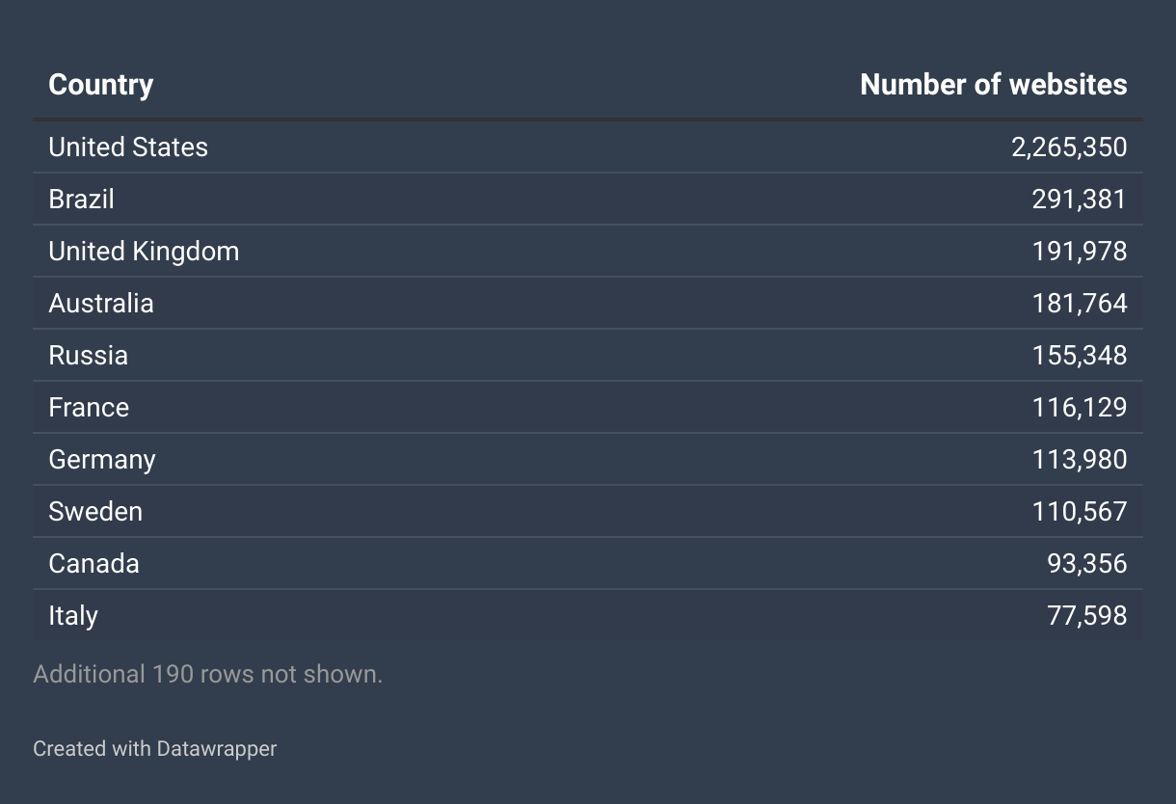Image resolution: width=1176 pixels, height=804 pixels.
Task: Click the Number of websites header
Action: (993, 85)
